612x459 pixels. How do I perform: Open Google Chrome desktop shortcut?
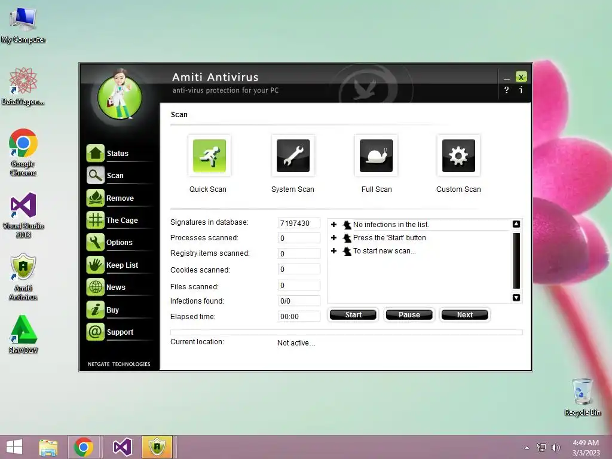[23, 152]
